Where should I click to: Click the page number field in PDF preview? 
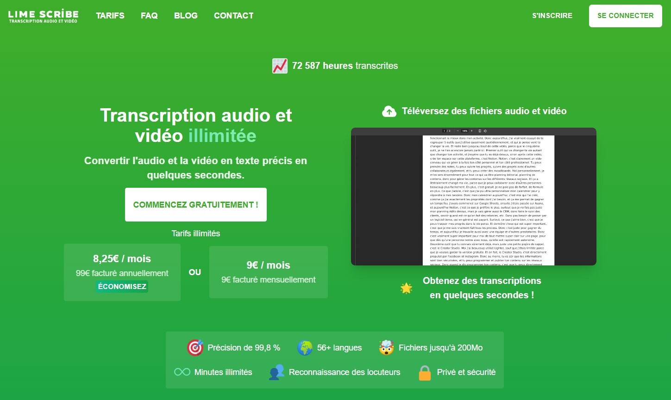pos(444,131)
